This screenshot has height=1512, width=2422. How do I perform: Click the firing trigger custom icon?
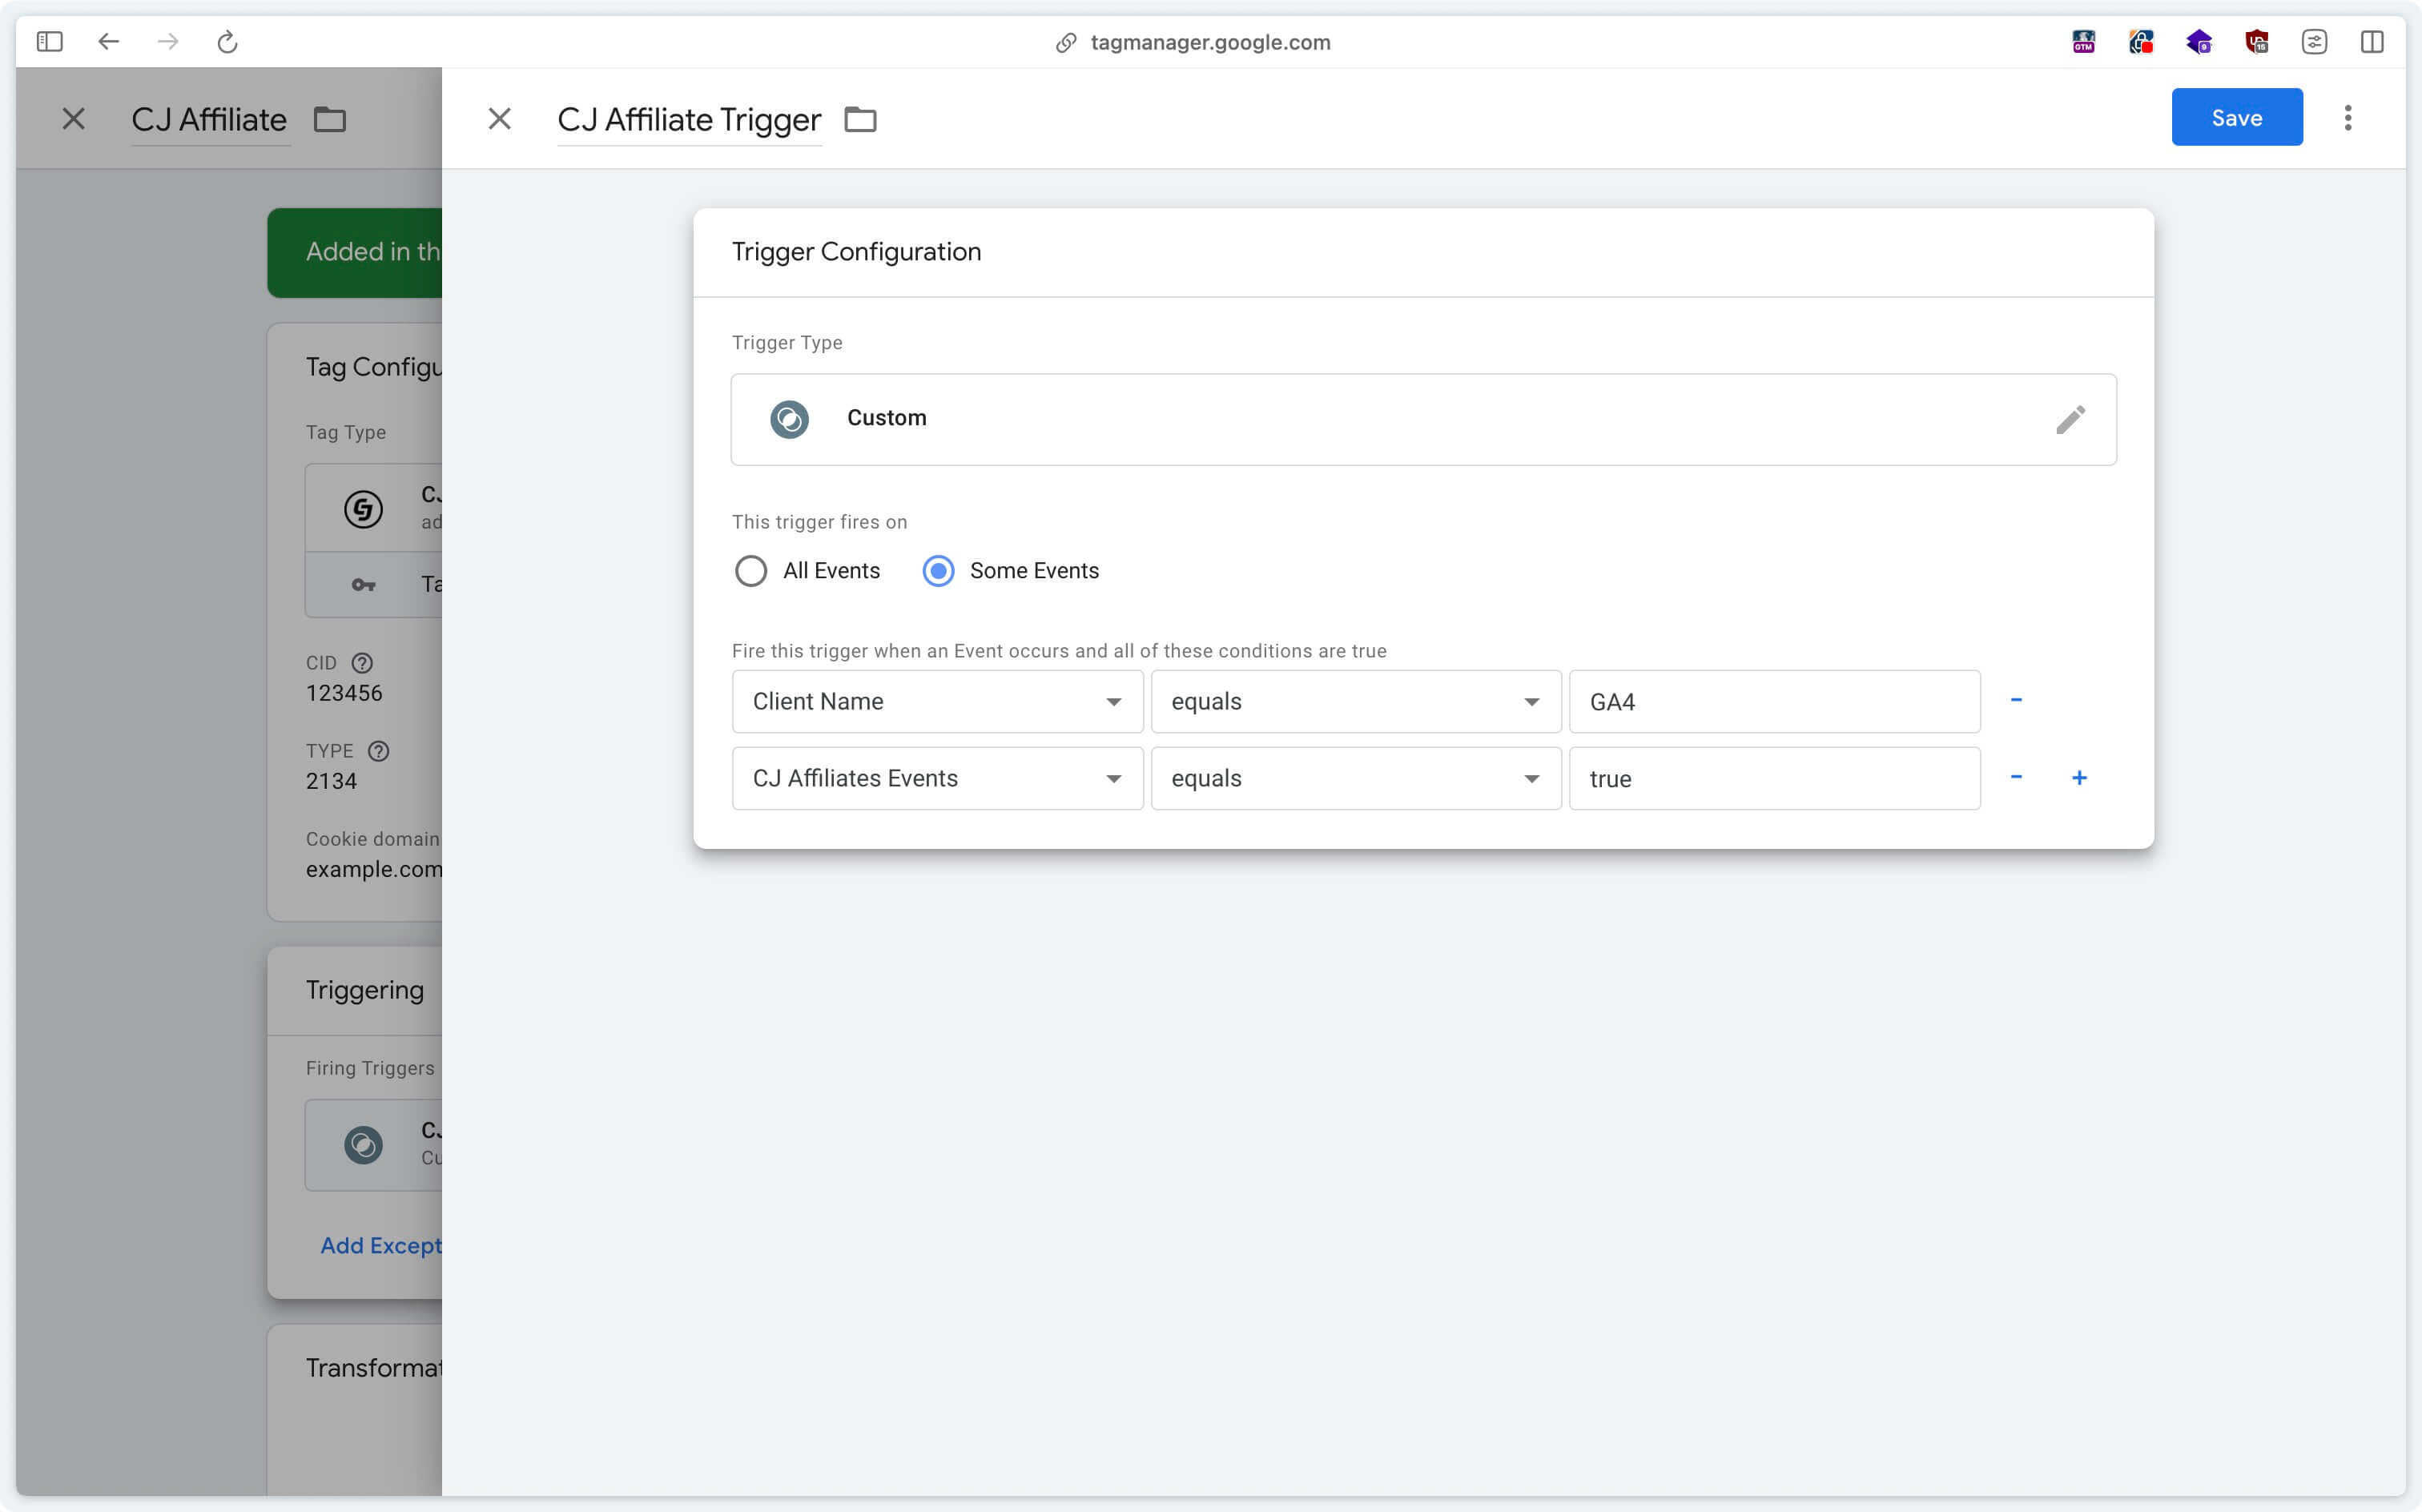click(x=363, y=1145)
